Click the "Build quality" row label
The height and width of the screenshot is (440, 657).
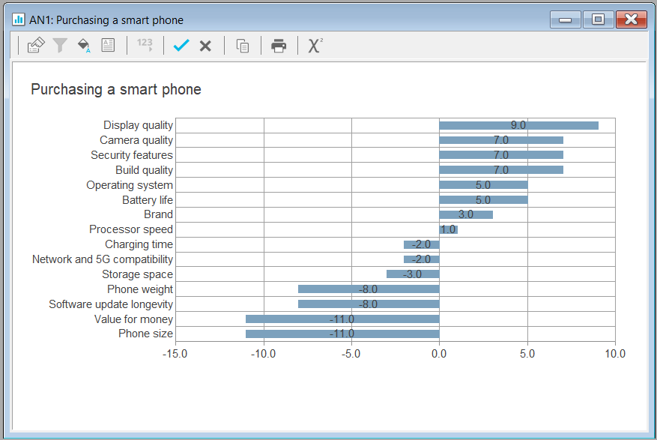pyautogui.click(x=144, y=170)
